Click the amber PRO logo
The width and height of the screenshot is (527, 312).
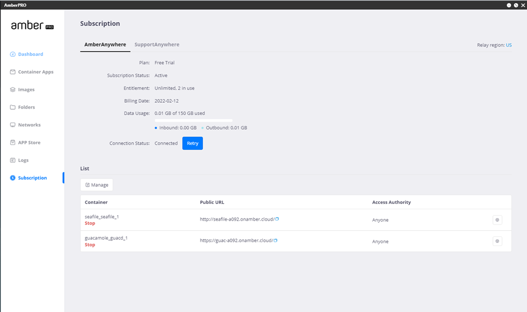tap(32, 25)
